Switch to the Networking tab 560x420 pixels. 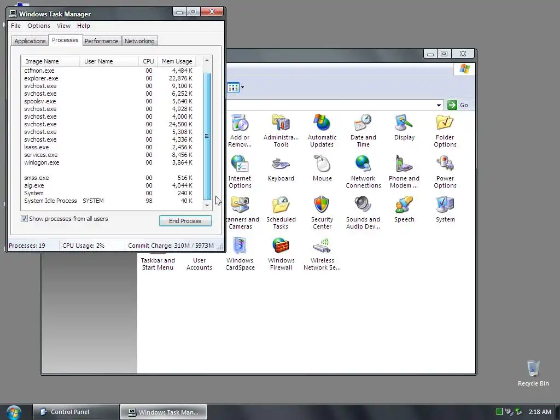click(x=139, y=41)
